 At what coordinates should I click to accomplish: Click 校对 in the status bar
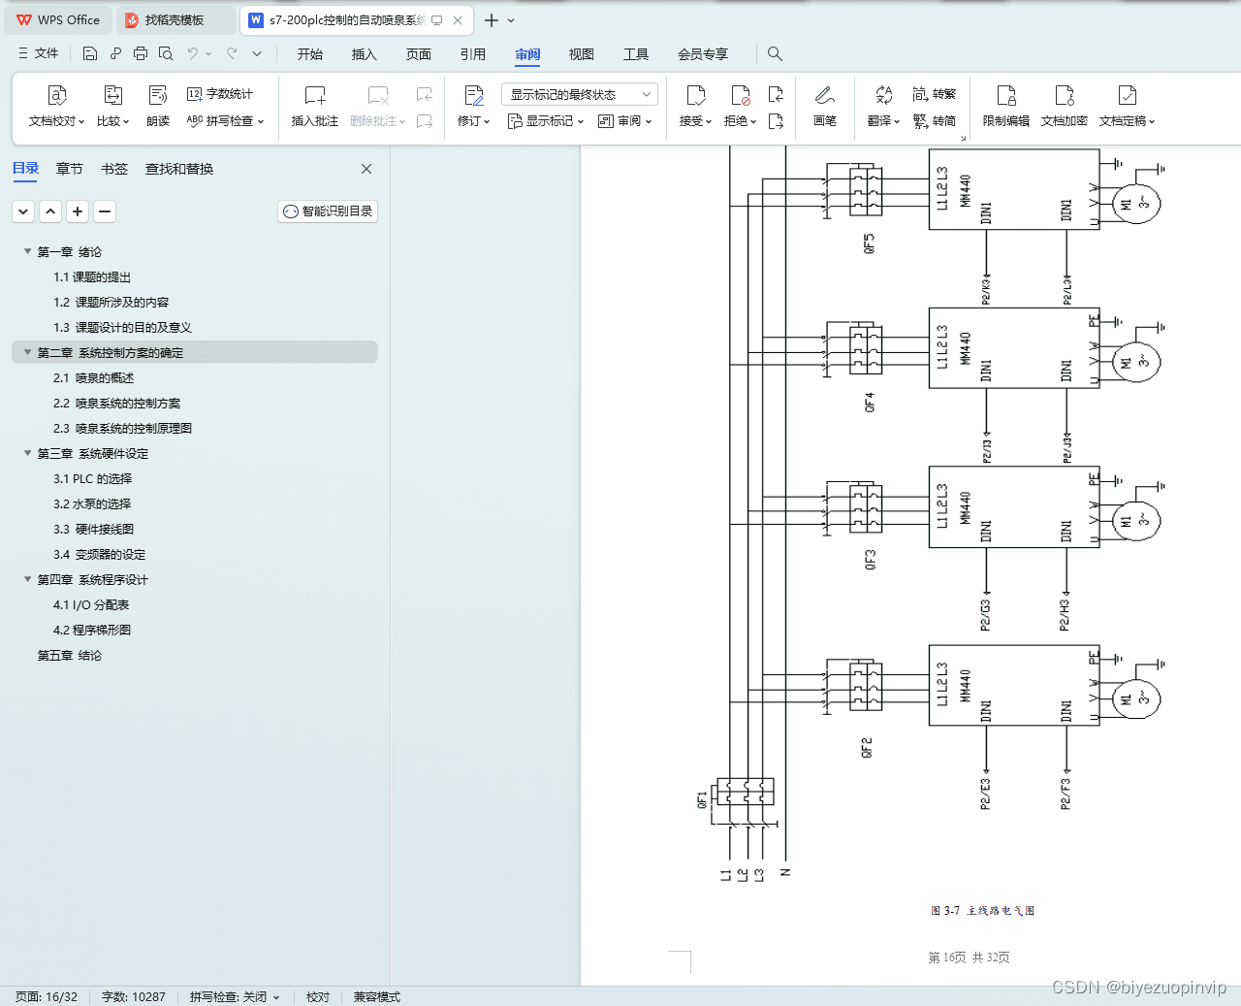tap(318, 996)
